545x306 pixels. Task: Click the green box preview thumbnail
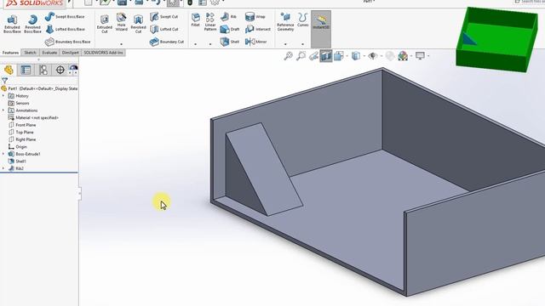click(x=497, y=39)
